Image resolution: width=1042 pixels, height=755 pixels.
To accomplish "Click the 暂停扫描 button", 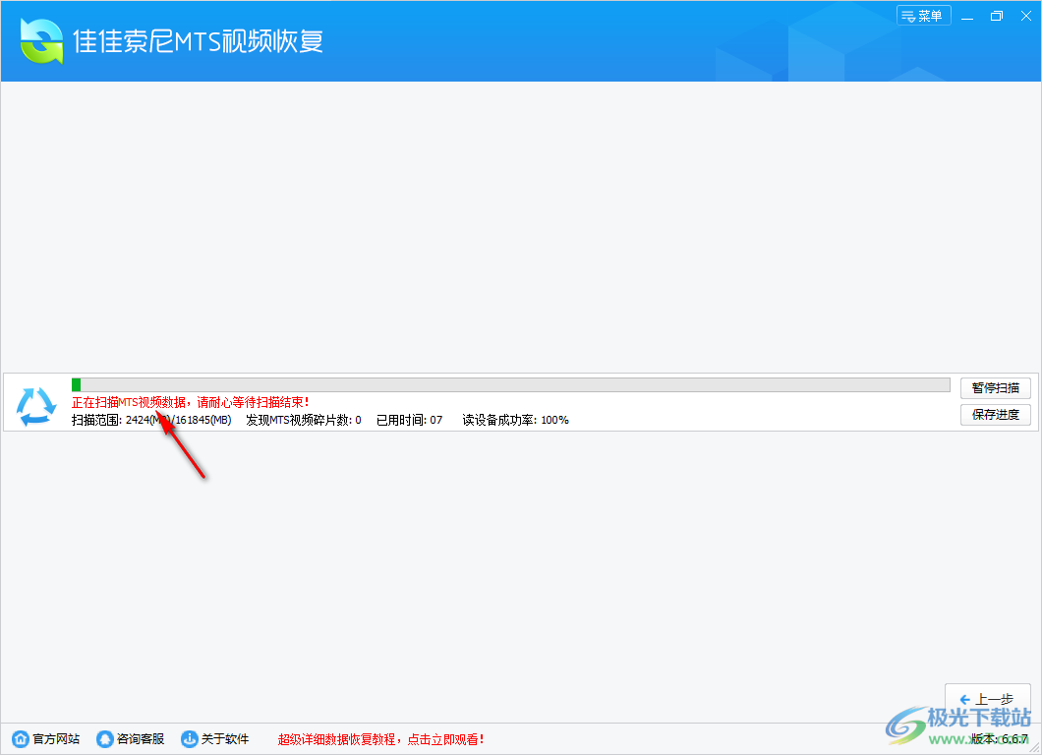I will 995,388.
